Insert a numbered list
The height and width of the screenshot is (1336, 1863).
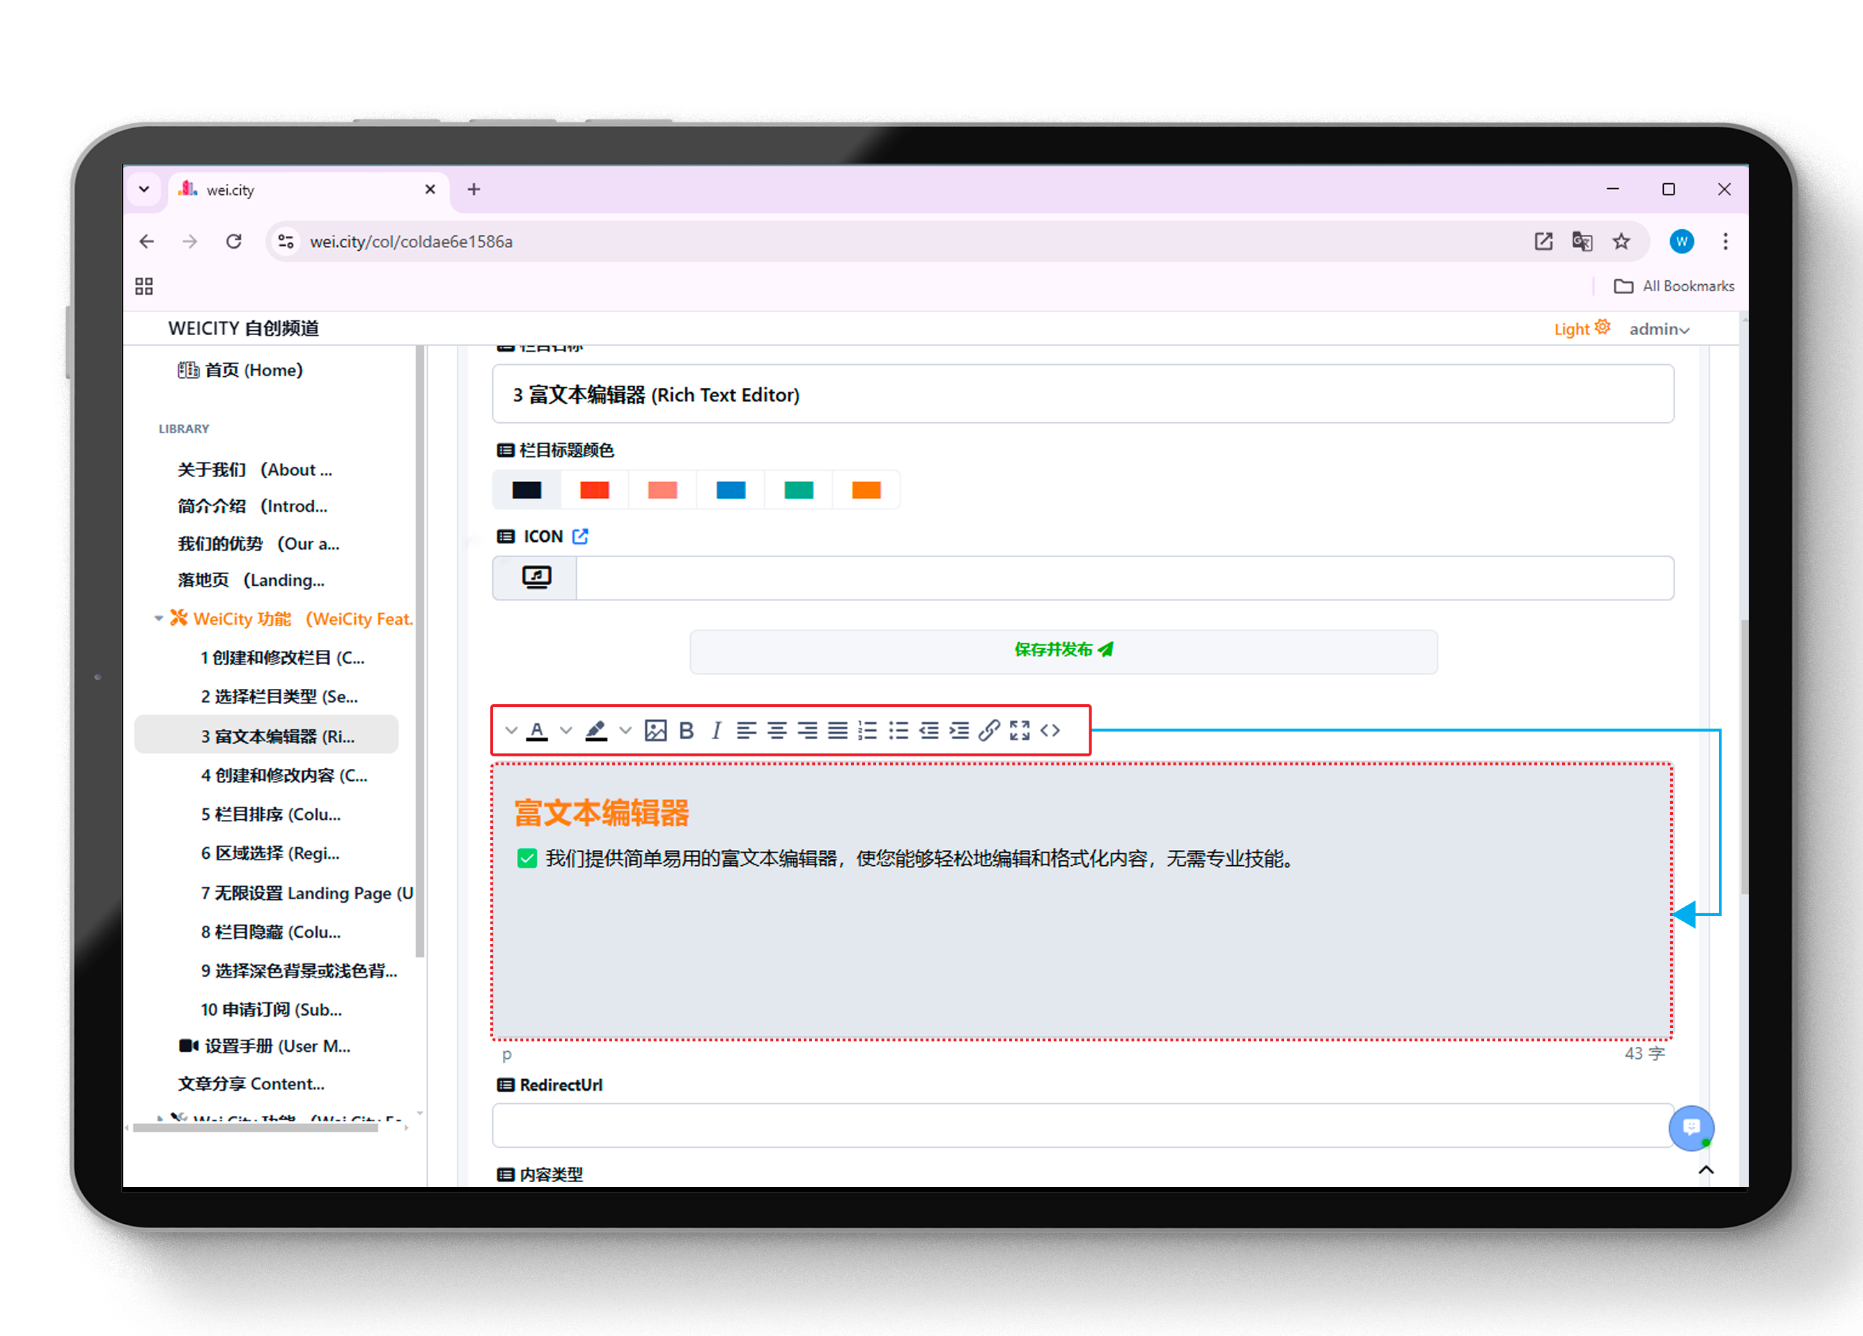tap(868, 731)
